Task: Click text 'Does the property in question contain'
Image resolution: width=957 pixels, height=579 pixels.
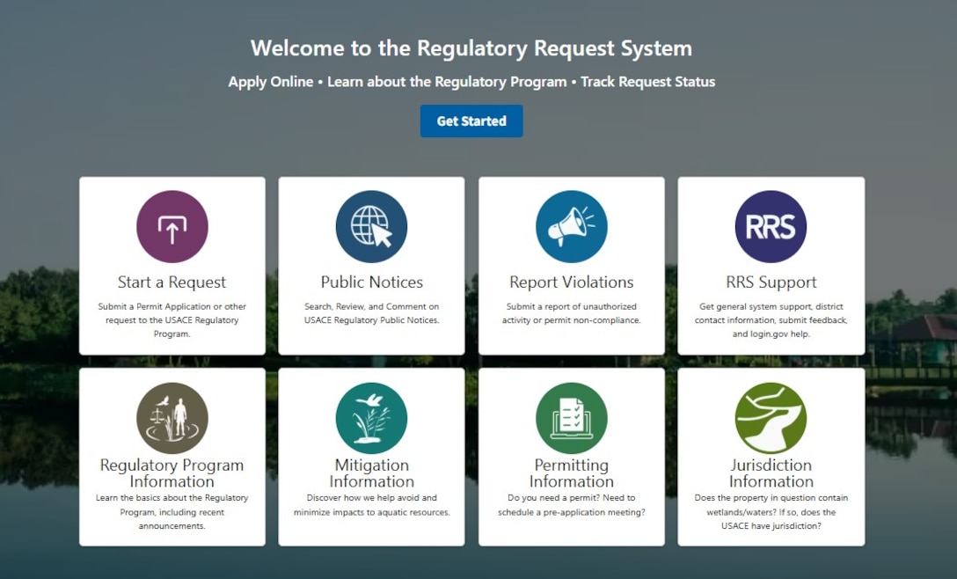Action: tap(771, 498)
